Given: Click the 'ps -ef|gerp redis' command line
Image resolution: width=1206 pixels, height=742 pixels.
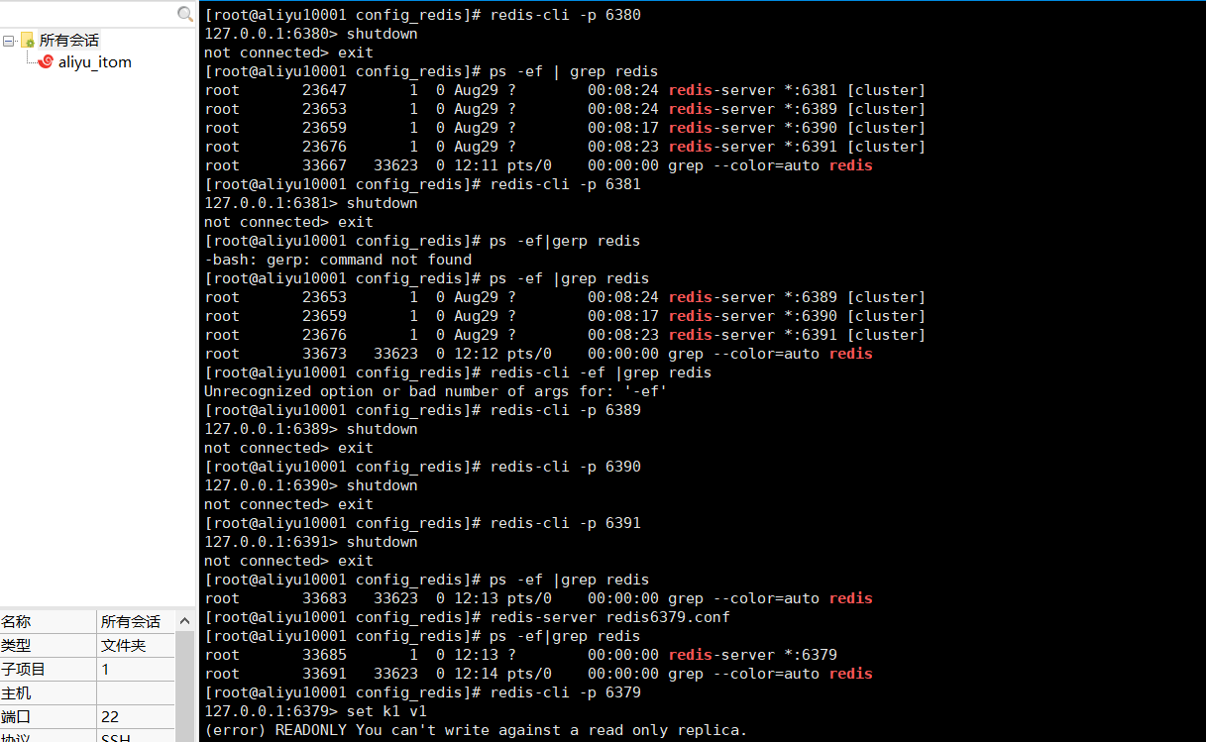Looking at the screenshot, I should [x=422, y=241].
